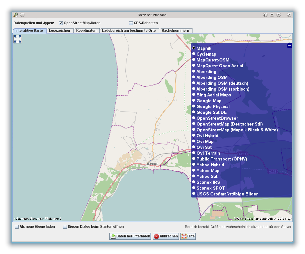305x254 pixels.
Task: Switch to the Lesezeichen tab
Action: point(59,31)
